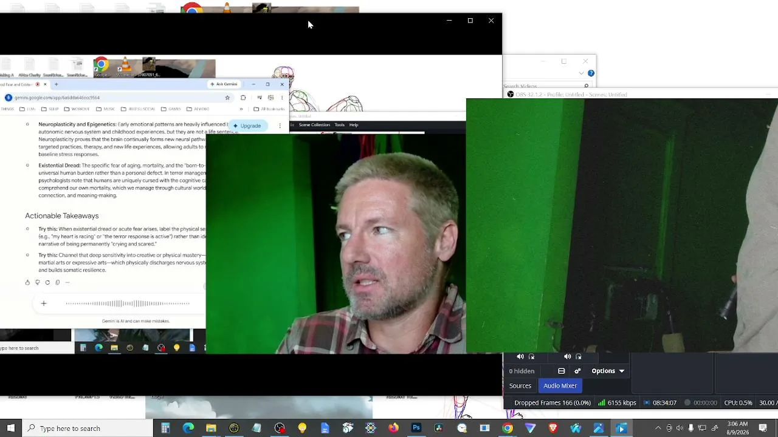Open the purple triangle VPN icon on the main taskbar
Screen dimensions: 778x437
[530, 428]
